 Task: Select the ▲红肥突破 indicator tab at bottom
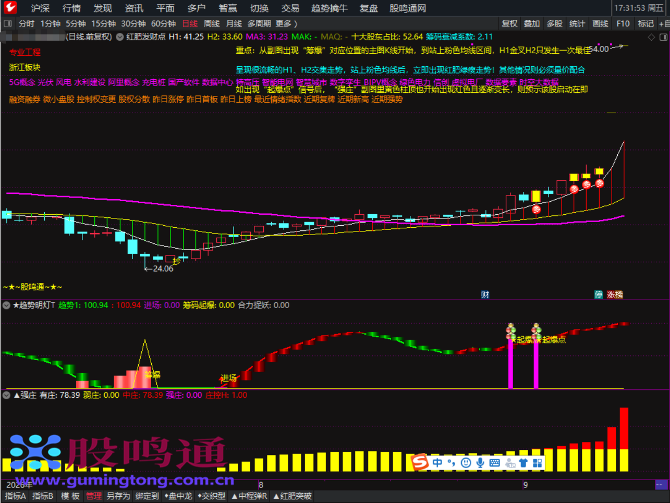(x=293, y=496)
